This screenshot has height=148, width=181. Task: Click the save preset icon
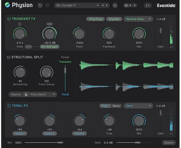point(115,5)
